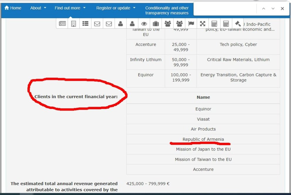This screenshot has width=291, height=195.
Task: Go to the Home page
Action: (13, 8)
